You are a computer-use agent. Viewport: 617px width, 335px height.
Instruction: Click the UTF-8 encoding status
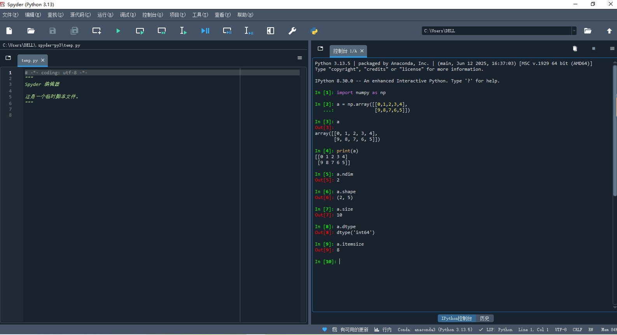tap(561, 330)
